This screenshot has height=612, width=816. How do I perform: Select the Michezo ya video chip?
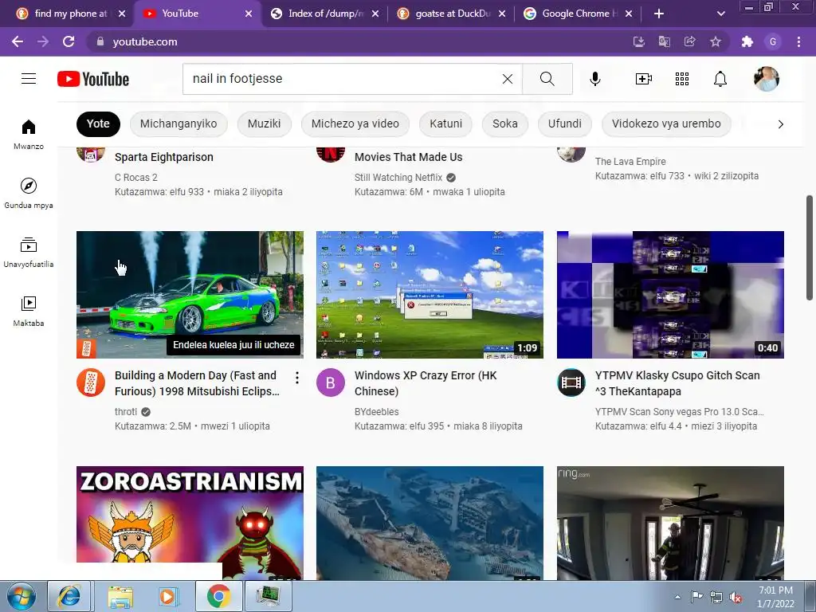pos(355,124)
